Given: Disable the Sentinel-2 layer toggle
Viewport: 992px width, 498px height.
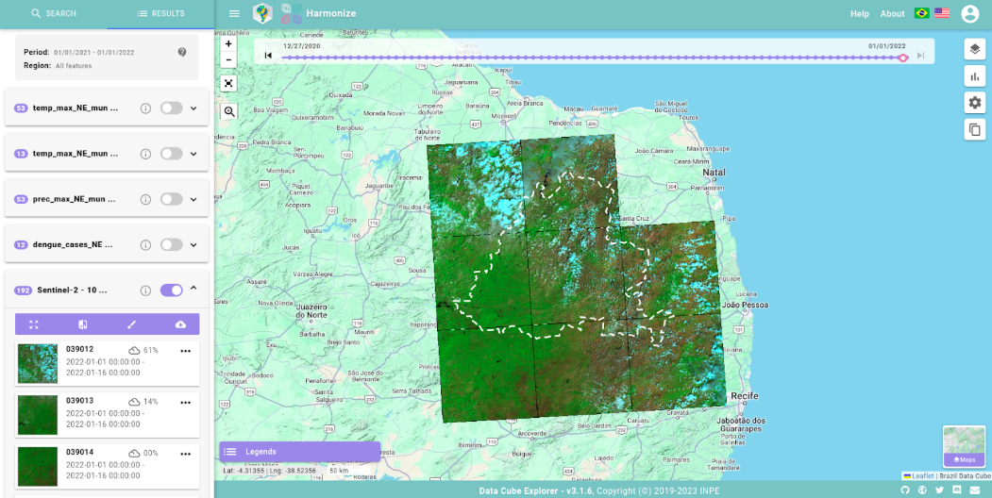Looking at the screenshot, I should (171, 290).
